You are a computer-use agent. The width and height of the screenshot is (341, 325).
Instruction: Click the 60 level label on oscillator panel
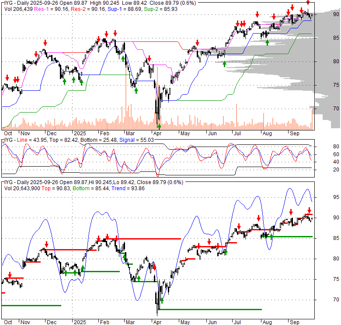tap(336, 154)
